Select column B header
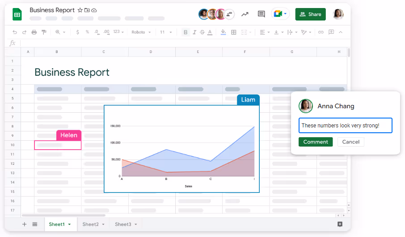405x237 pixels. click(x=58, y=52)
